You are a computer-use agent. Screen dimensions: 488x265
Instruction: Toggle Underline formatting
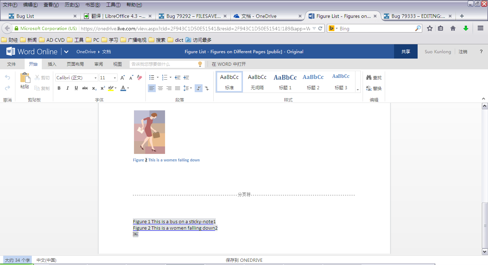pos(76,88)
